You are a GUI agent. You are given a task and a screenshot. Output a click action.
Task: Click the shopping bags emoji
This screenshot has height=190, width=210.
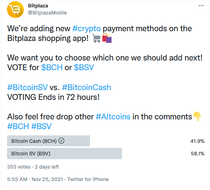[107, 38]
